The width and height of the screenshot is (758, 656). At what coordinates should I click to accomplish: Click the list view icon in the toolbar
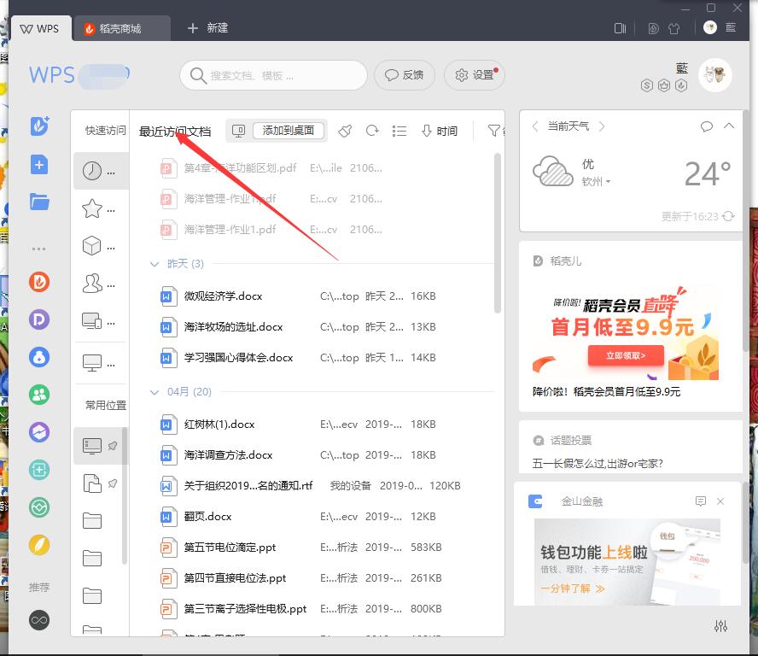[x=399, y=131]
